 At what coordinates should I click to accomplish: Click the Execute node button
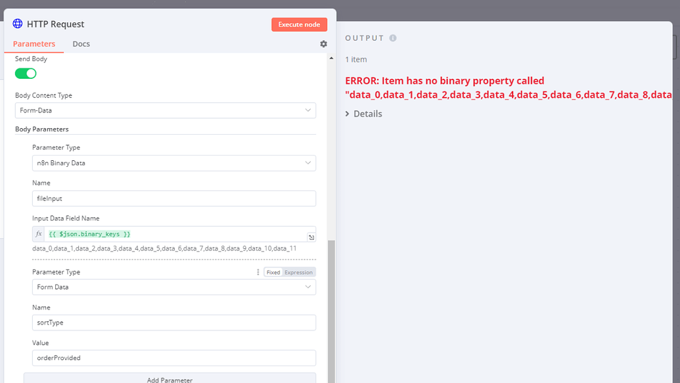coord(299,24)
